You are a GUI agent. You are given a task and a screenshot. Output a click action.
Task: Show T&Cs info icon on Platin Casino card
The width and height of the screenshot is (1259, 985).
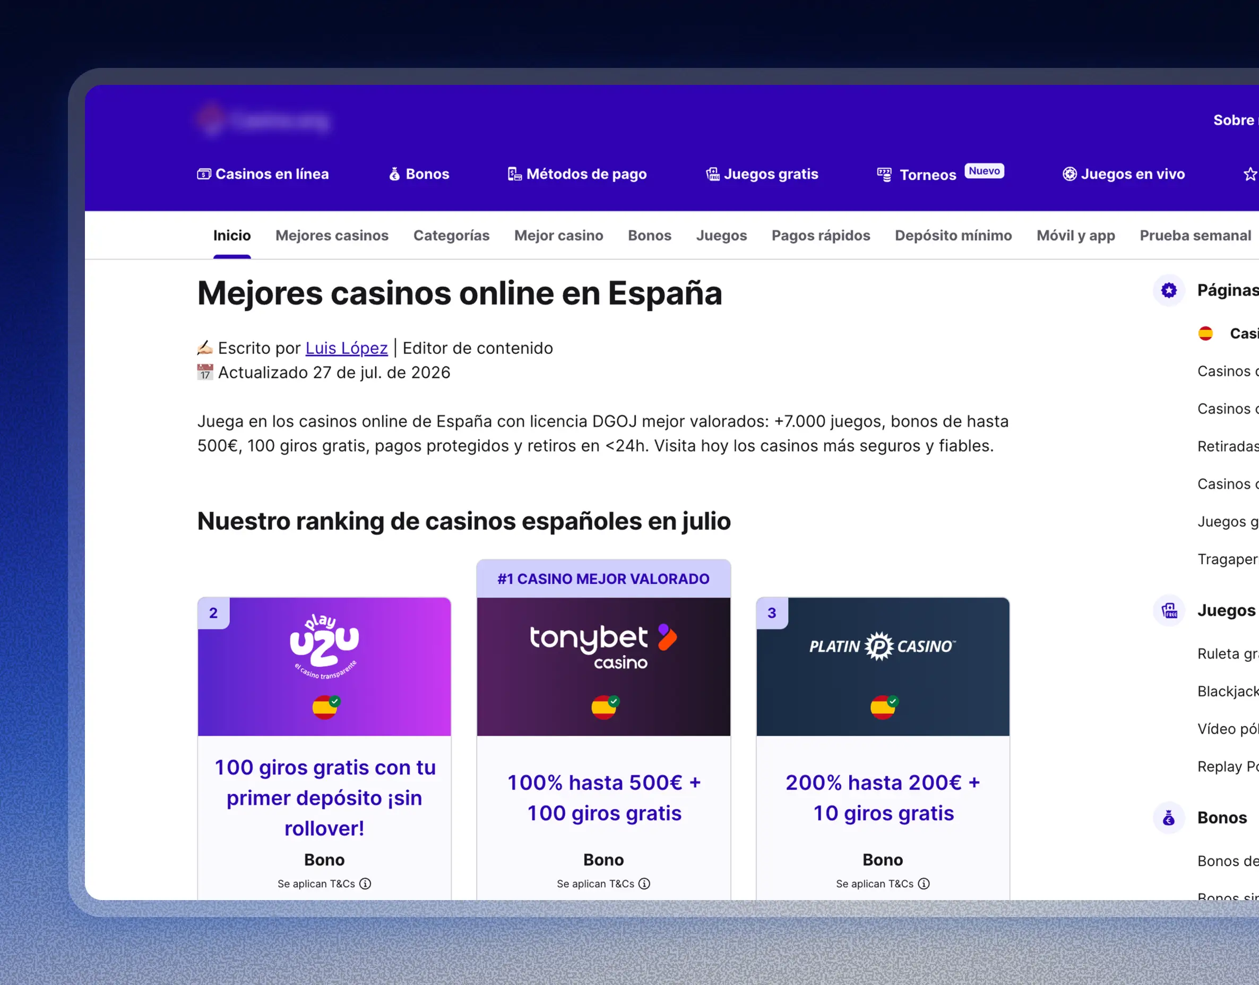pyautogui.click(x=924, y=884)
